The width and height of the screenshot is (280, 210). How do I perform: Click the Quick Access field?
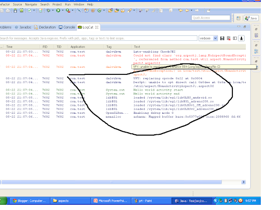[211, 17]
